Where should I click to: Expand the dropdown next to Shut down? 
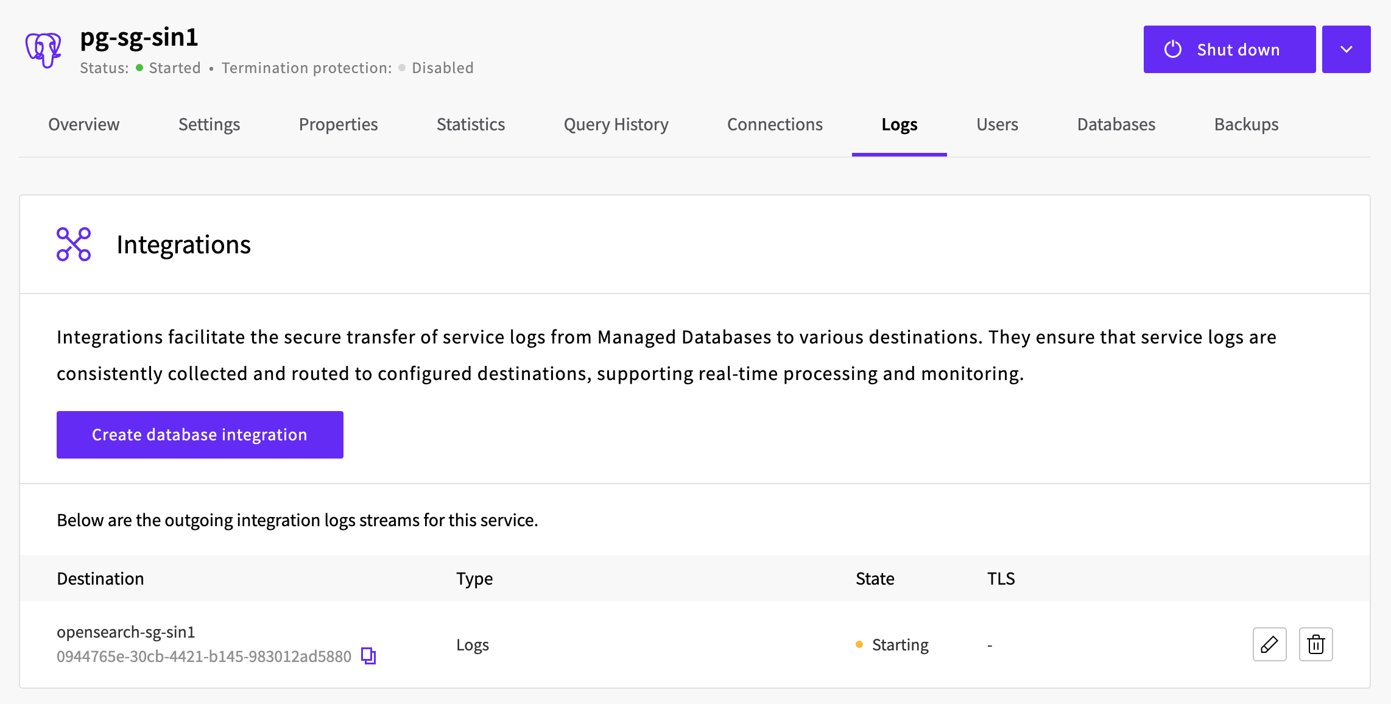tap(1346, 49)
